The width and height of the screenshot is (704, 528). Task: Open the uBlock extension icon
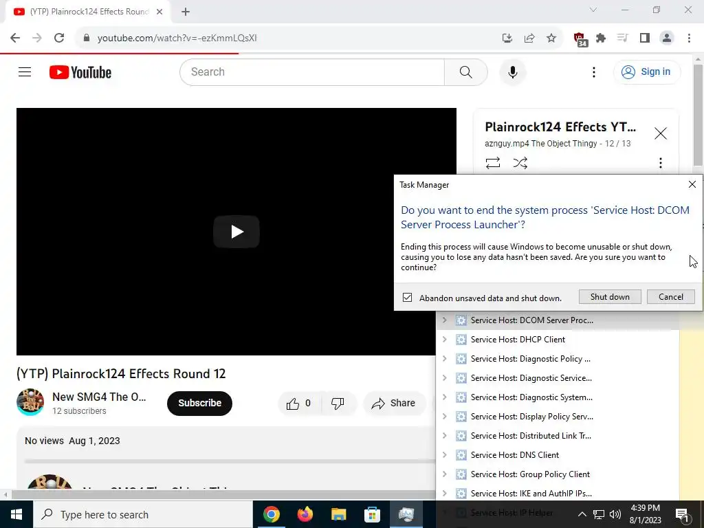580,39
